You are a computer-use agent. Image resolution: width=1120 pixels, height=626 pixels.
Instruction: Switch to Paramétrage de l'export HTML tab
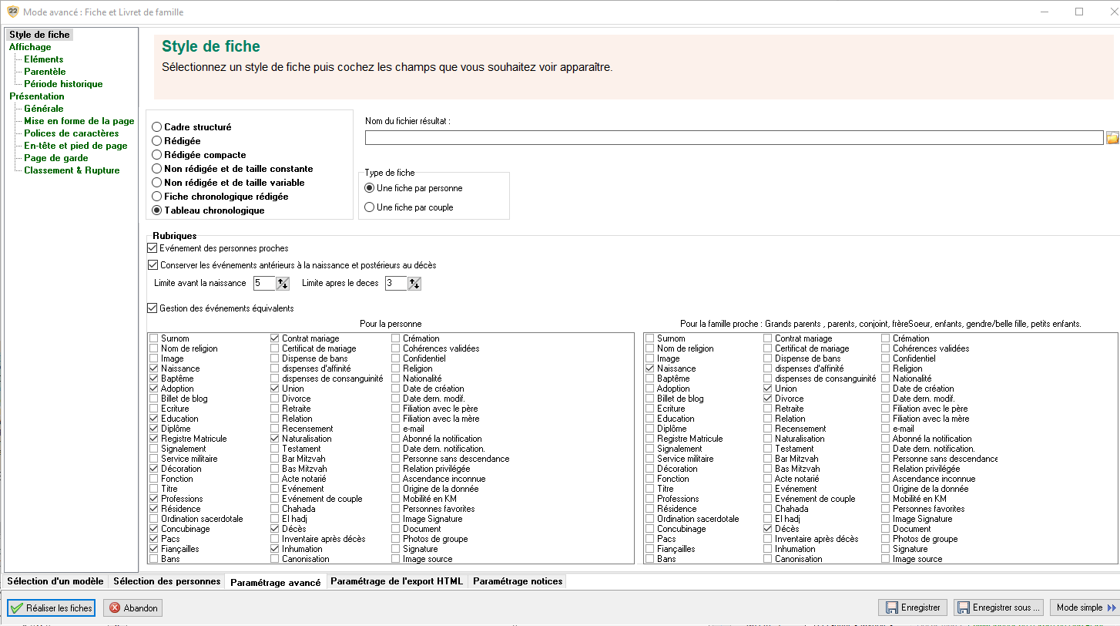(397, 581)
